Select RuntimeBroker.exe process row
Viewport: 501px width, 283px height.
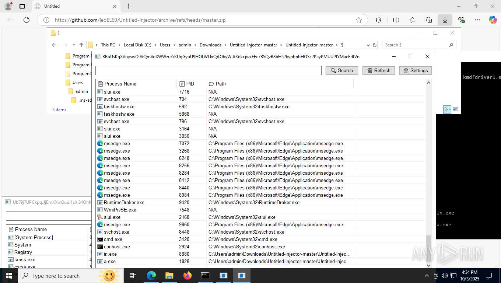[225, 202]
